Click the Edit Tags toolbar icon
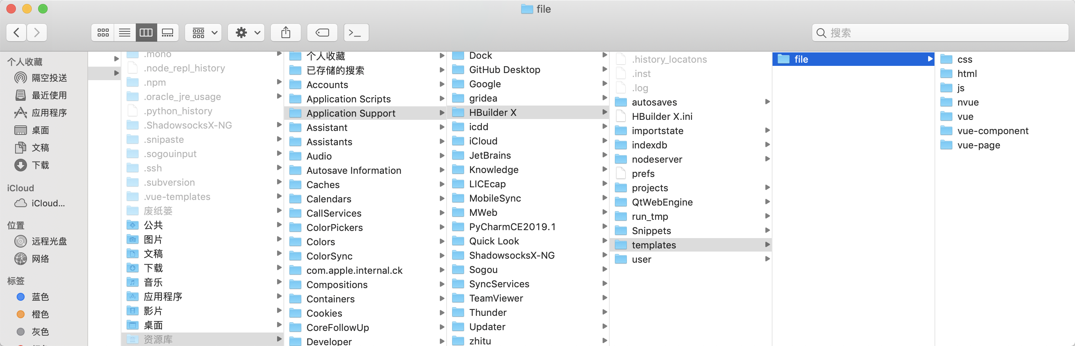 point(322,33)
